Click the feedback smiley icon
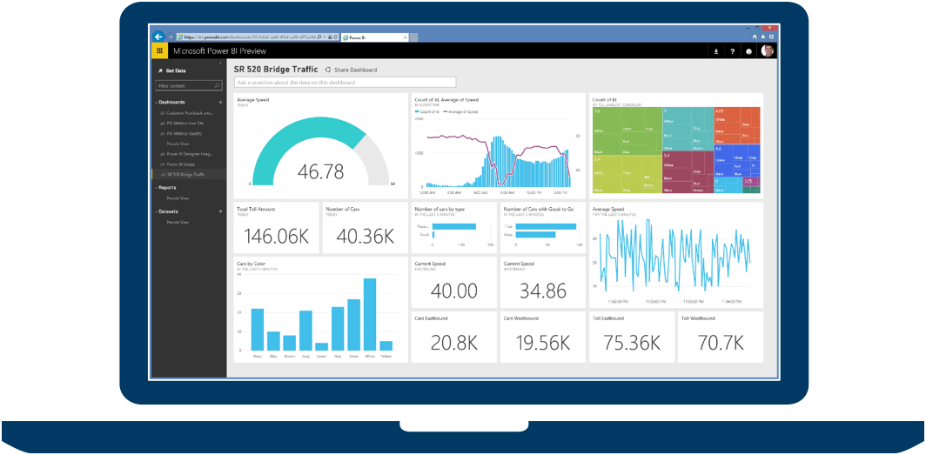This screenshot has height=455, width=926. [748, 51]
